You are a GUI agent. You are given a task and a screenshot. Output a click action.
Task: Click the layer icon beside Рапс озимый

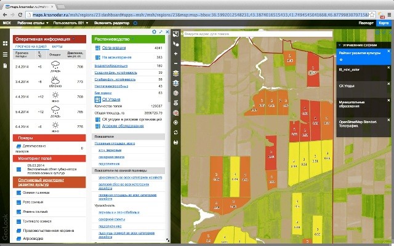pyautogui.click(x=18, y=202)
